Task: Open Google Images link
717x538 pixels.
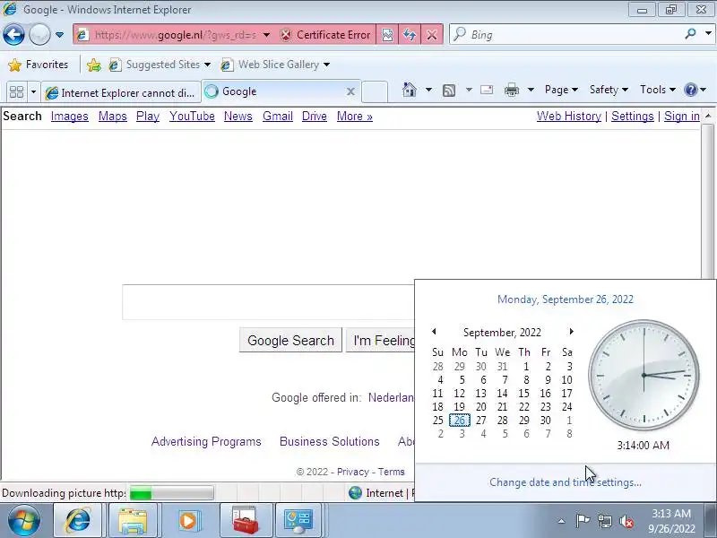Action: 70,117
